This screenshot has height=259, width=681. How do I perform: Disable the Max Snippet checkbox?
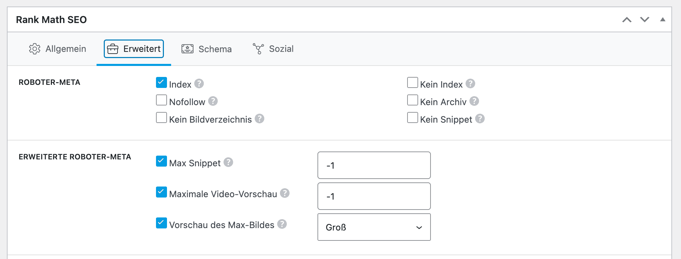161,161
